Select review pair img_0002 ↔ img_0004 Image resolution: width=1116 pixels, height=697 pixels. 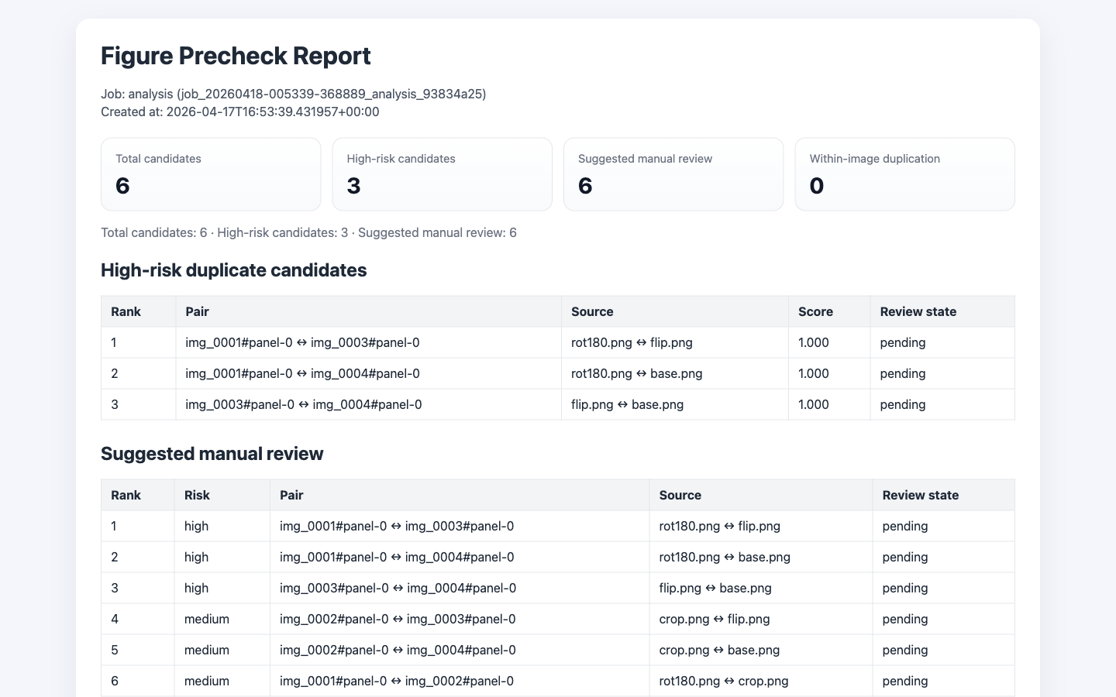398,650
